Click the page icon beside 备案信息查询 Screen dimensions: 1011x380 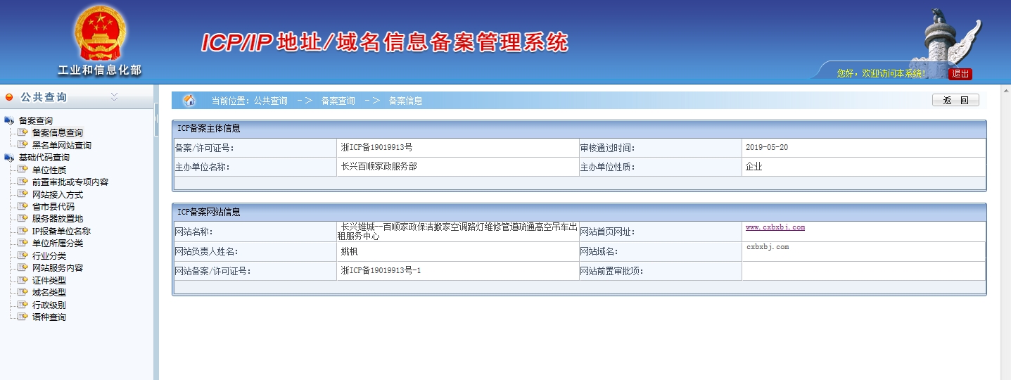click(23, 132)
